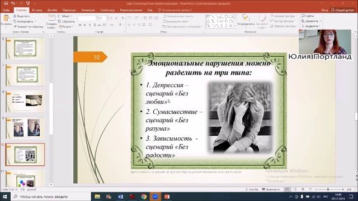Switch to Slide Sorter view
Image resolution: width=358 pixels, height=201 pixels.
(295, 189)
